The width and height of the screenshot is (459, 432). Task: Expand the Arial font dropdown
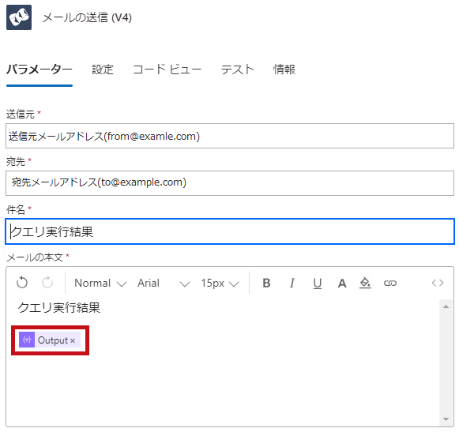[164, 283]
